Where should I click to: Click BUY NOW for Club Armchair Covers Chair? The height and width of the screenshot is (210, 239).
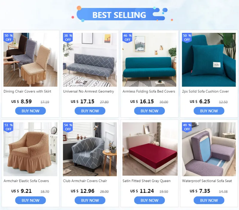90,200
